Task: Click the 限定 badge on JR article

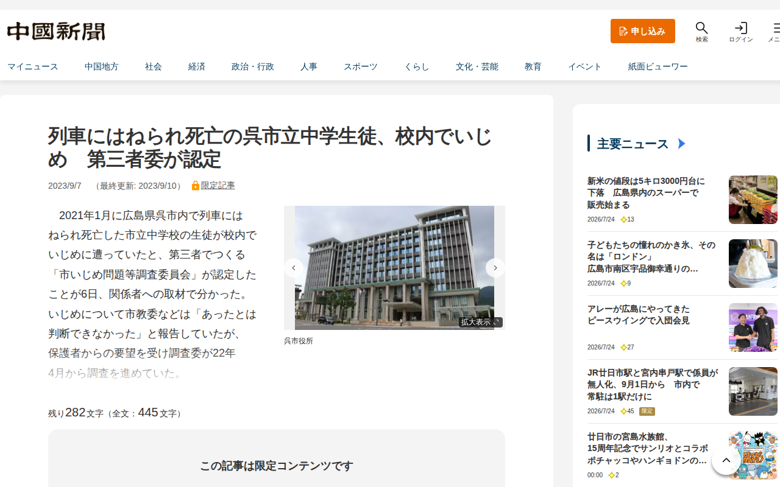Action: click(647, 411)
